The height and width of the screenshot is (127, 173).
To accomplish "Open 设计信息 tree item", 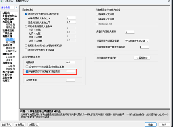I will [7, 45].
